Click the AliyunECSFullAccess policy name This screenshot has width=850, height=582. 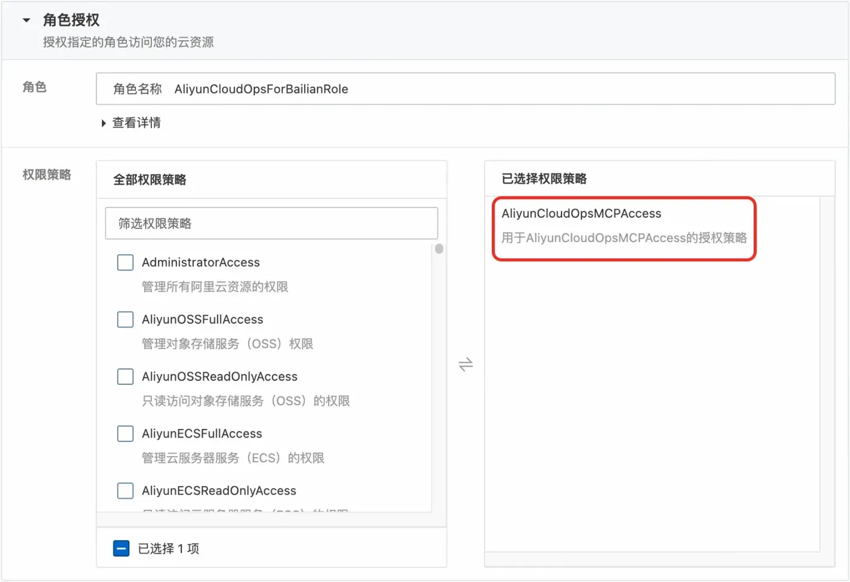point(202,433)
